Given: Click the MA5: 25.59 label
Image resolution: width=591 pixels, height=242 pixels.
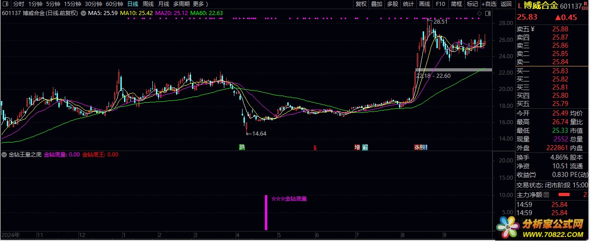Looking at the screenshot, I should (x=103, y=13).
